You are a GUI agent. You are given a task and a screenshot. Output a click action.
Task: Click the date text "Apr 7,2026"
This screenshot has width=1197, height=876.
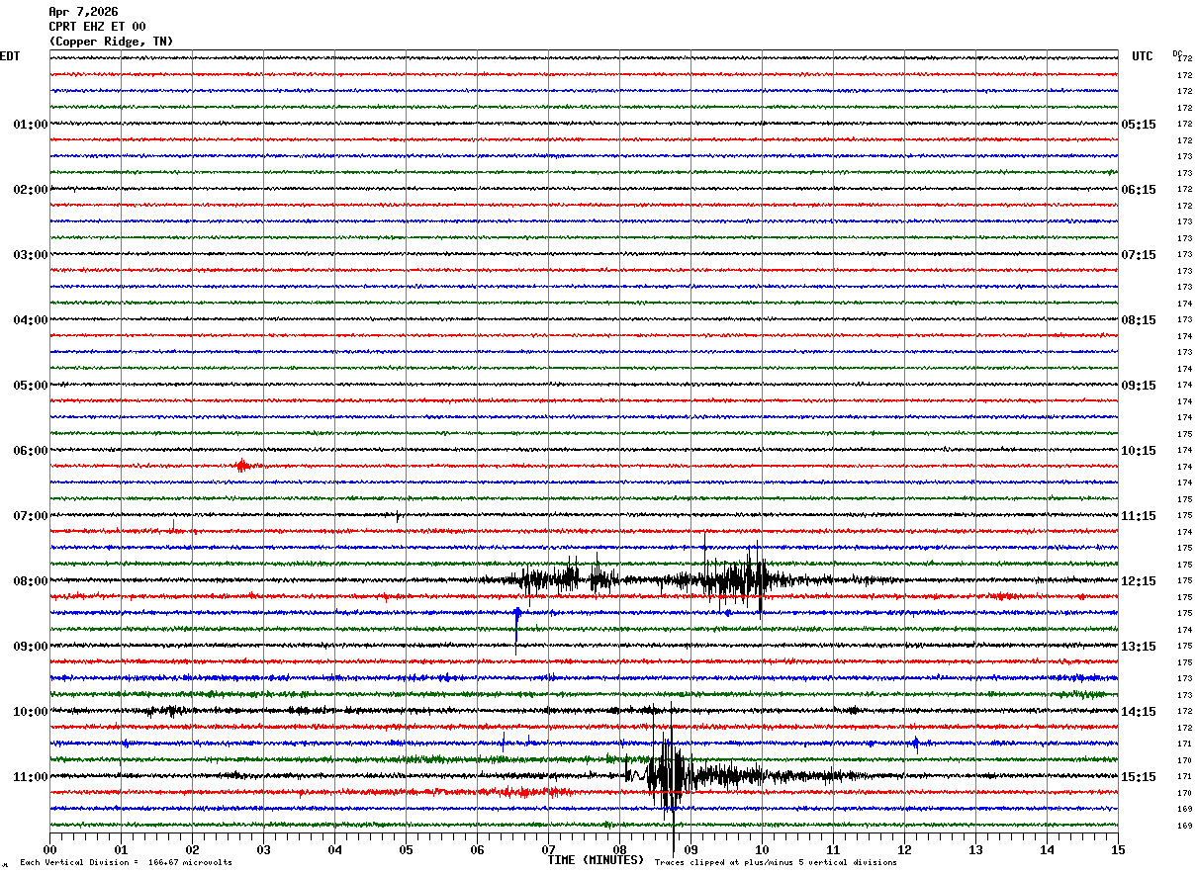tap(83, 12)
